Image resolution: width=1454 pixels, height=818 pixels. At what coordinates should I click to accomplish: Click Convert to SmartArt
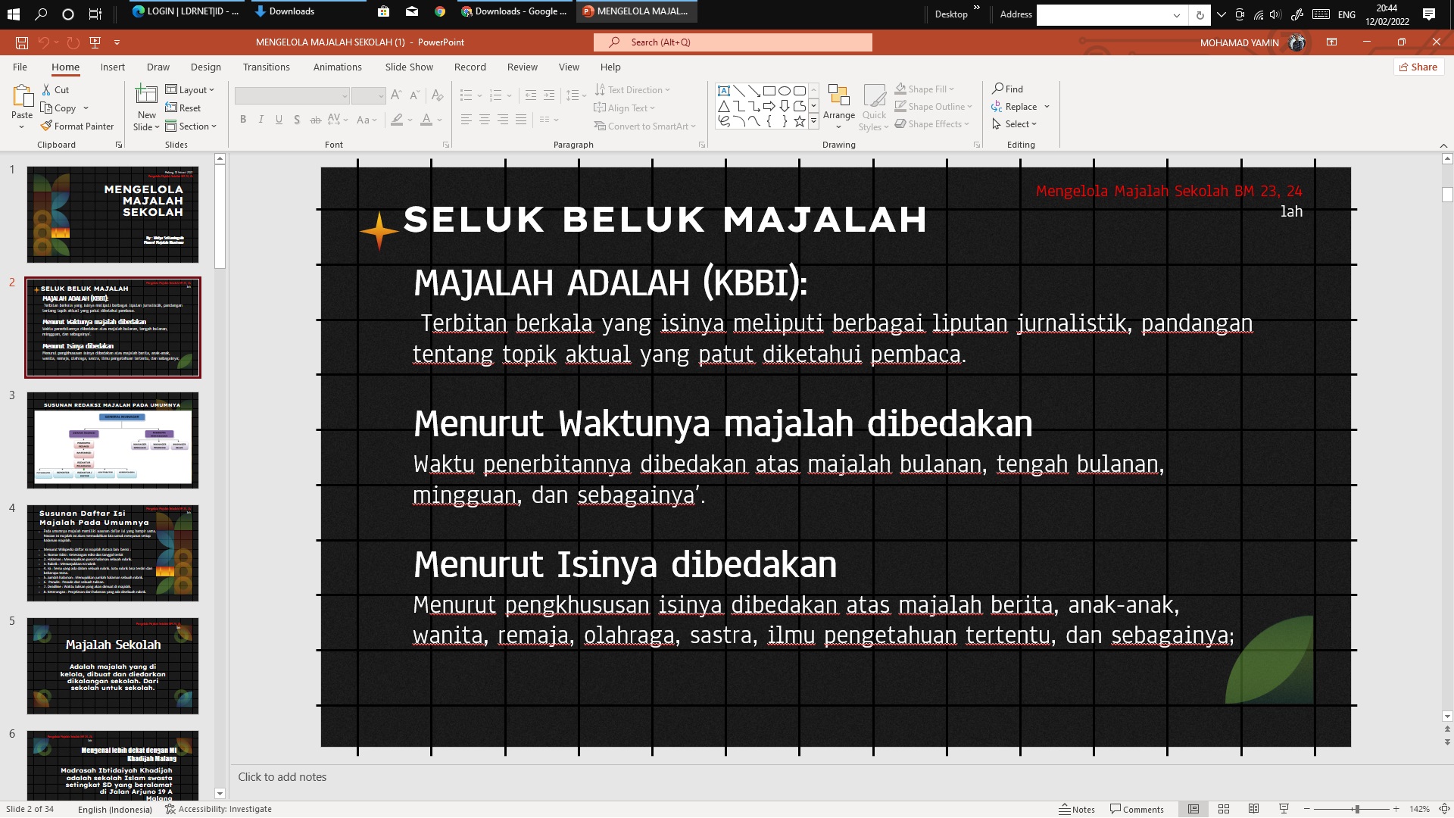point(645,126)
